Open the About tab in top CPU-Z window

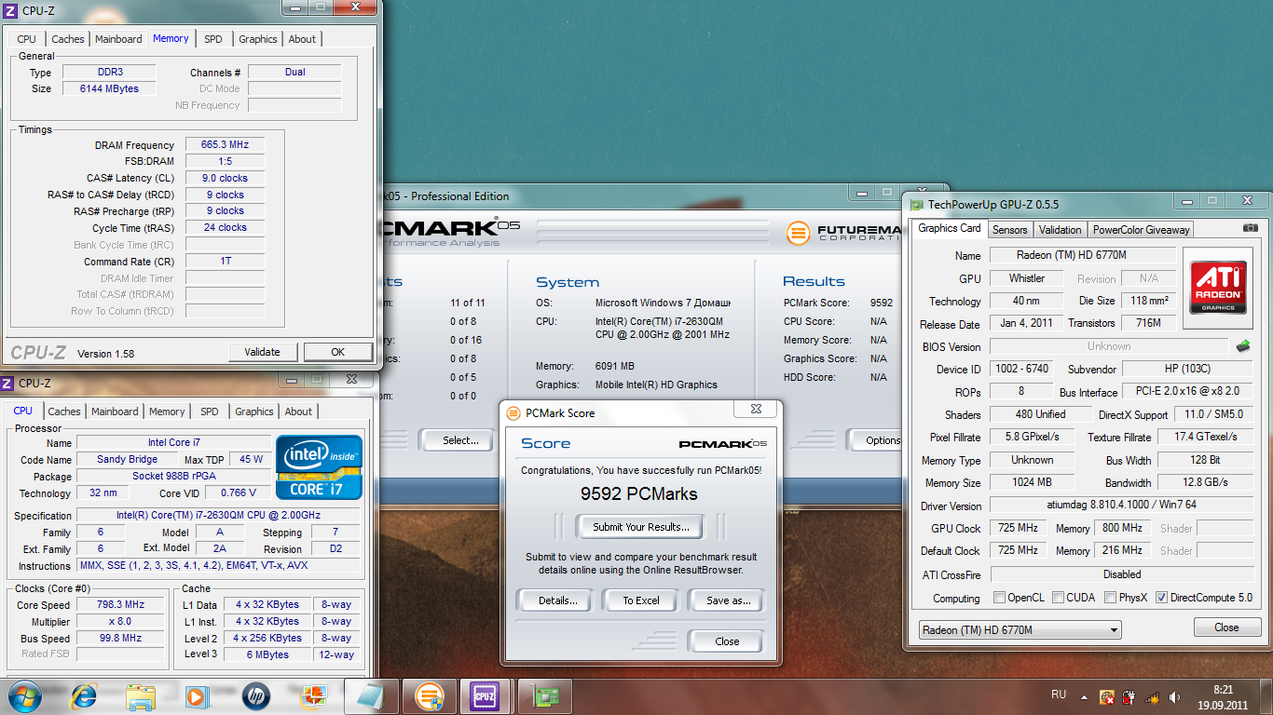pos(302,39)
